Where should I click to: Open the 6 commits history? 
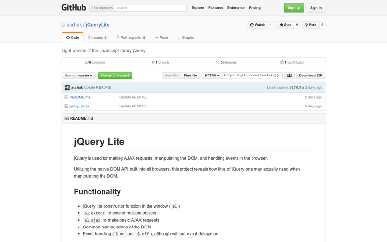tap(95, 62)
